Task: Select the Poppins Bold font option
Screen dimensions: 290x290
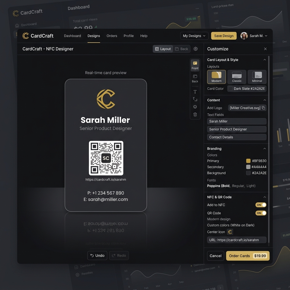Action: (218, 186)
